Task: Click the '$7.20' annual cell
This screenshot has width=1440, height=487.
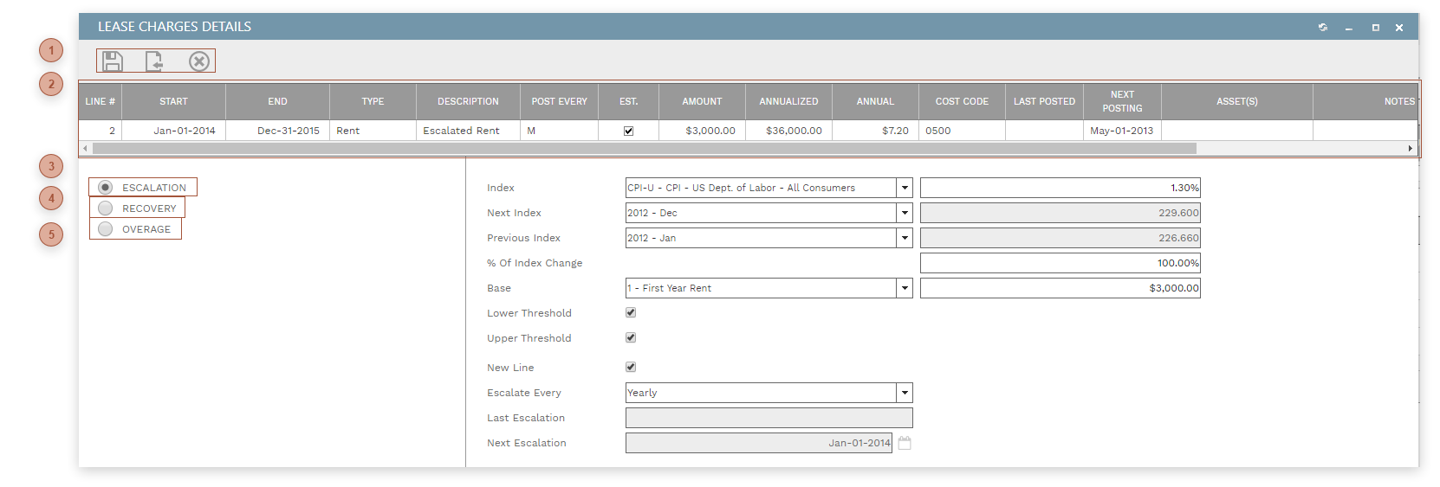Action: (875, 131)
